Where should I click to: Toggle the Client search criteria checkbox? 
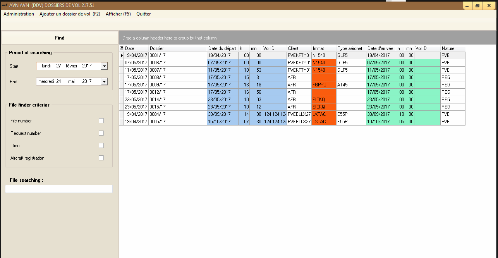(101, 146)
